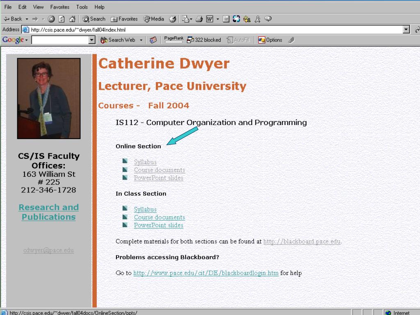Click the status bar page icon
The width and height of the screenshot is (420, 315).
click(x=4, y=312)
